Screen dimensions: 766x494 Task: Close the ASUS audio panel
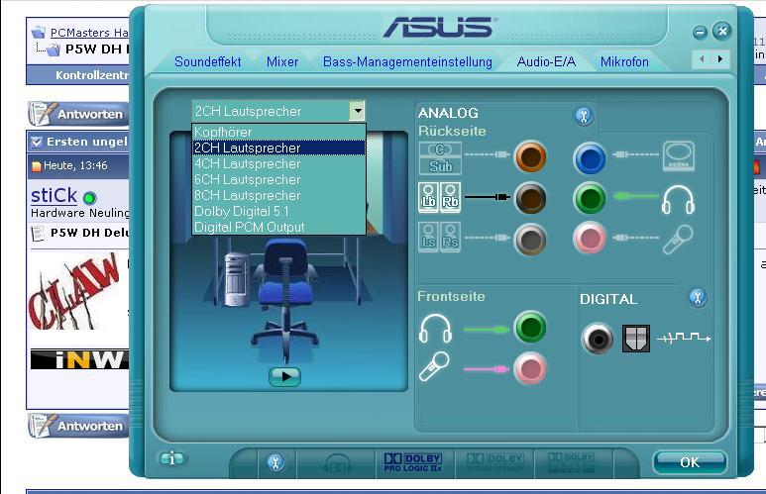coord(721,31)
